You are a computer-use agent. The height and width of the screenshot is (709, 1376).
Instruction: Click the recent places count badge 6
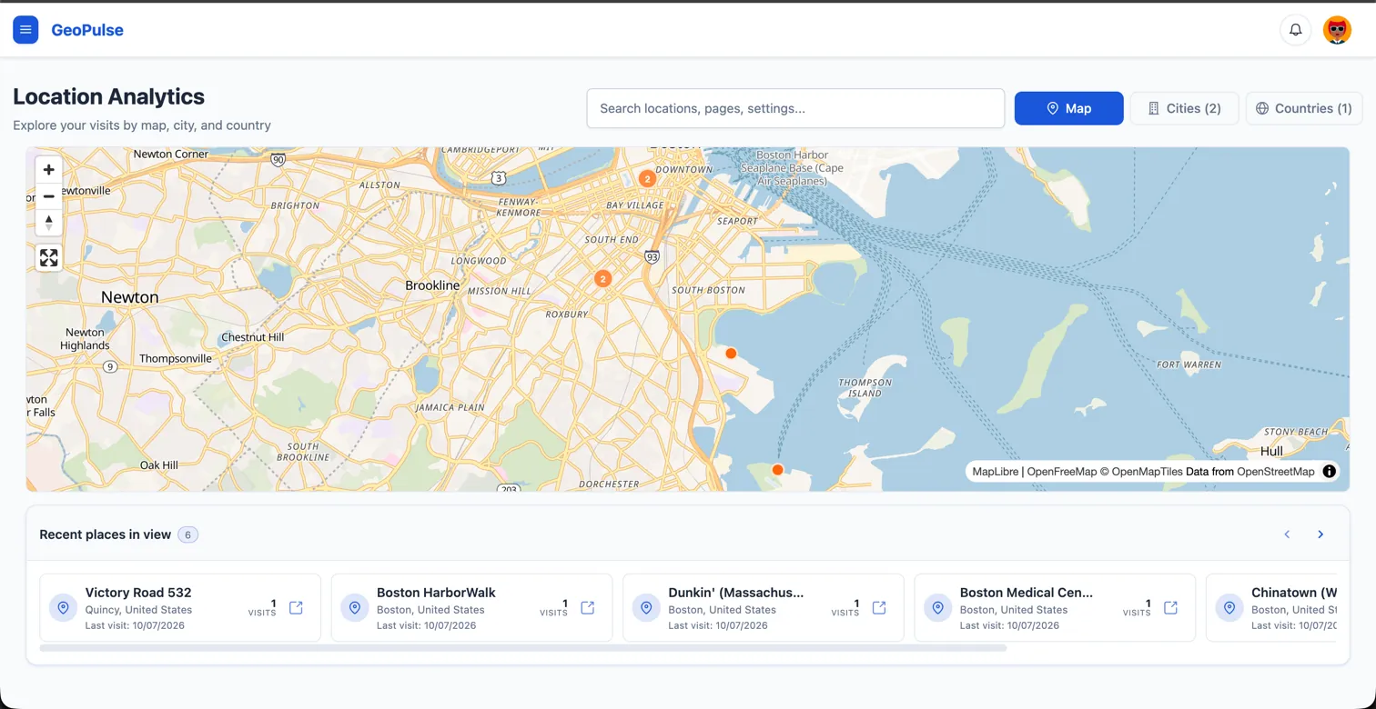(187, 534)
